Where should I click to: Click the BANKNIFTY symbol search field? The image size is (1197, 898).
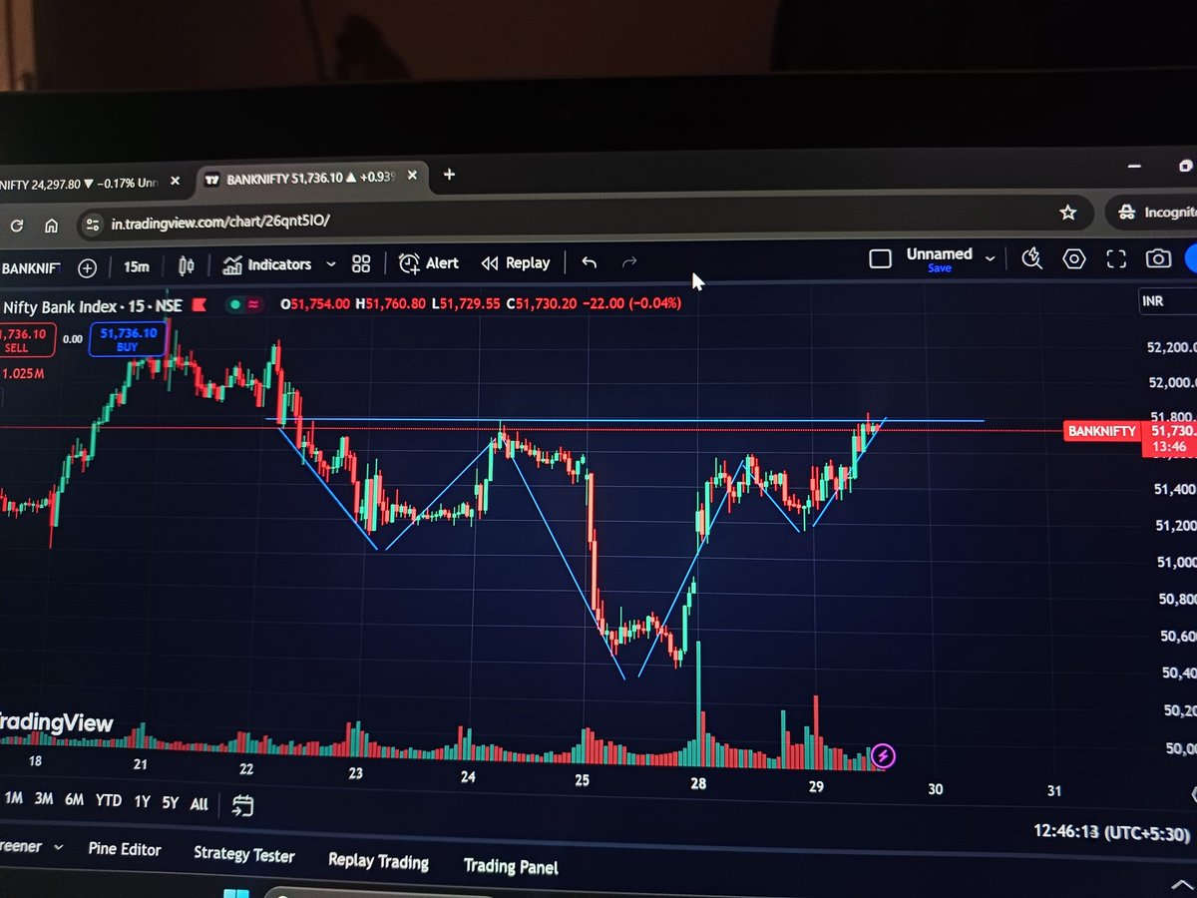(x=31, y=268)
